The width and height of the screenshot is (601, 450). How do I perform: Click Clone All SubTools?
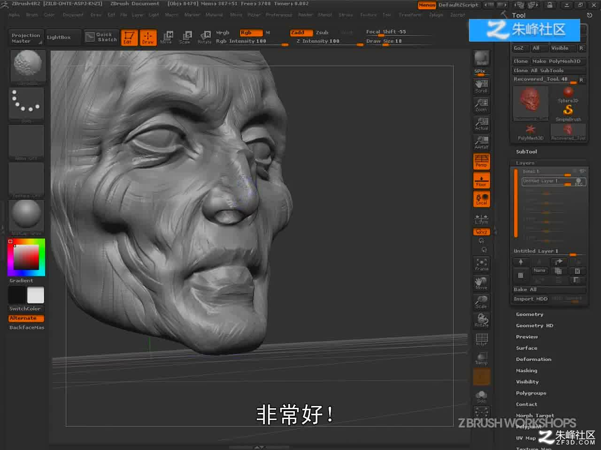point(549,70)
